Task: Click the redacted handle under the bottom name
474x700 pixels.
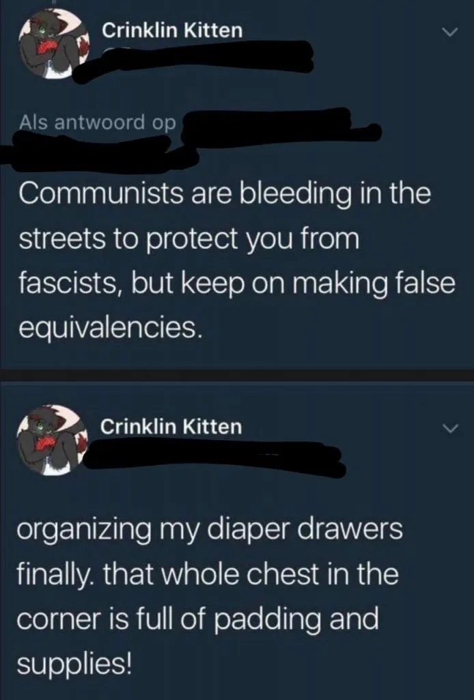Action: [214, 456]
